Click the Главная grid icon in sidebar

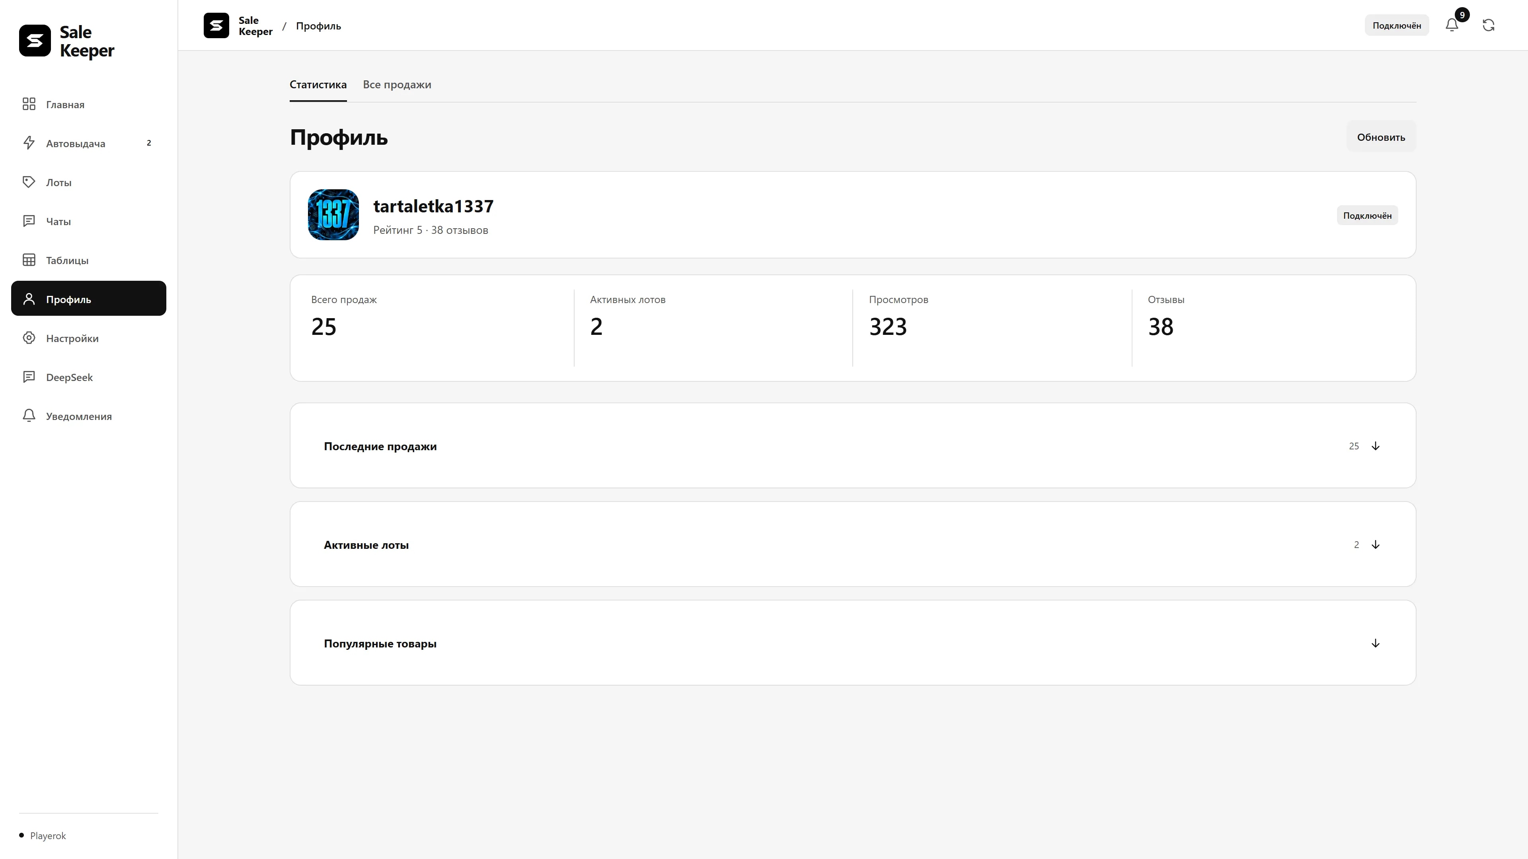(29, 104)
